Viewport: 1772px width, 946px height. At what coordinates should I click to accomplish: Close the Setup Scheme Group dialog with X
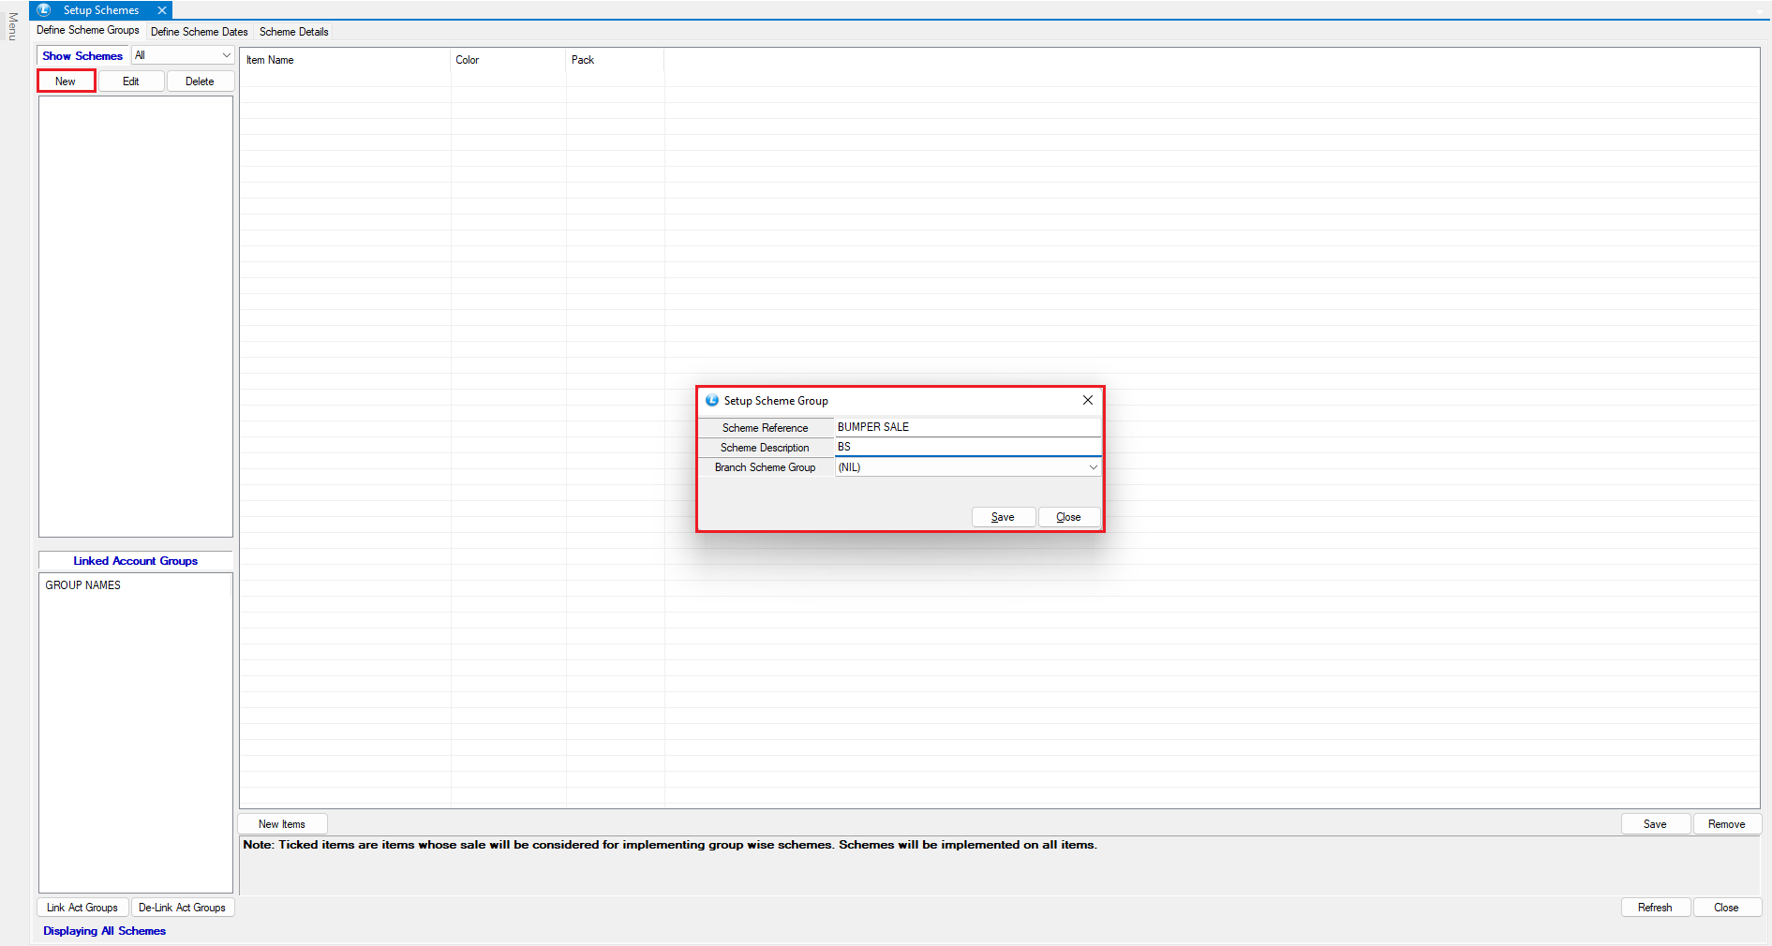click(1087, 400)
